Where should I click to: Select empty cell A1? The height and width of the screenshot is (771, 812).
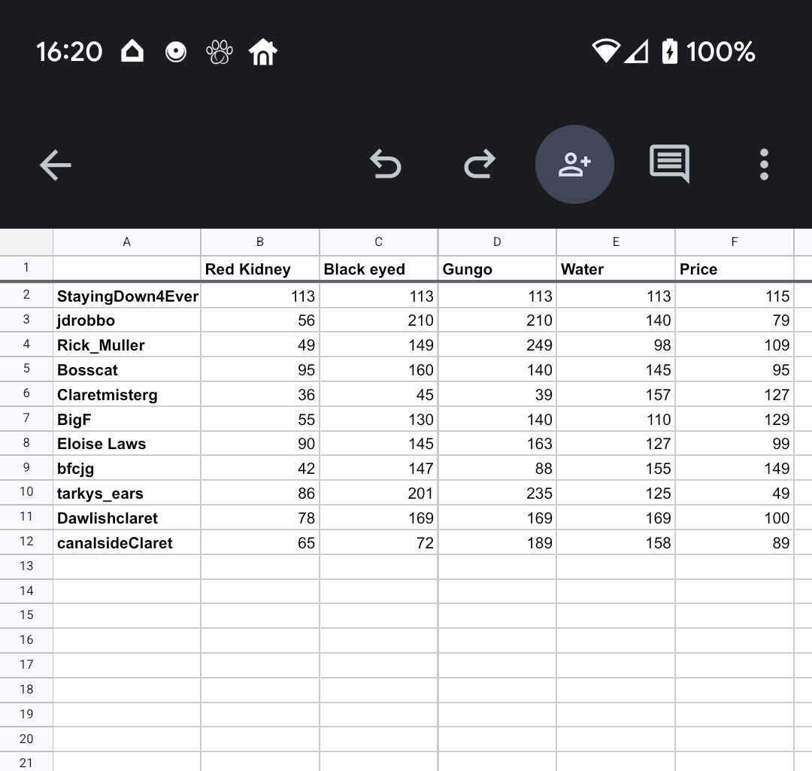(127, 269)
